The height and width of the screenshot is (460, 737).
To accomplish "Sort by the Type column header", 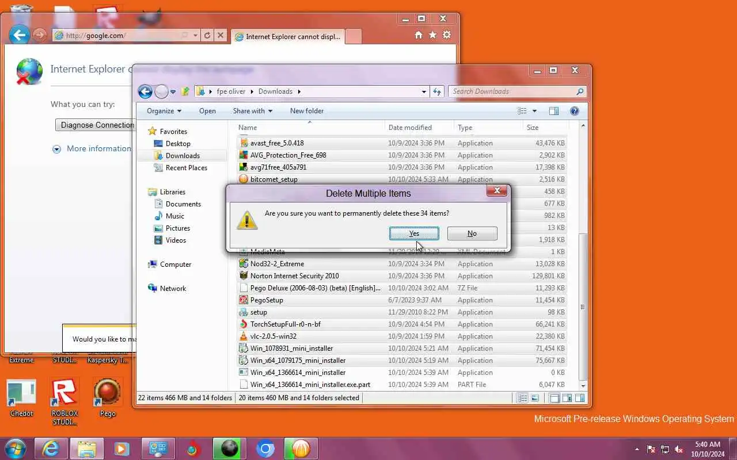I will click(x=488, y=128).
